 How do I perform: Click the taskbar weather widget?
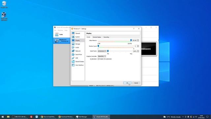172,117
